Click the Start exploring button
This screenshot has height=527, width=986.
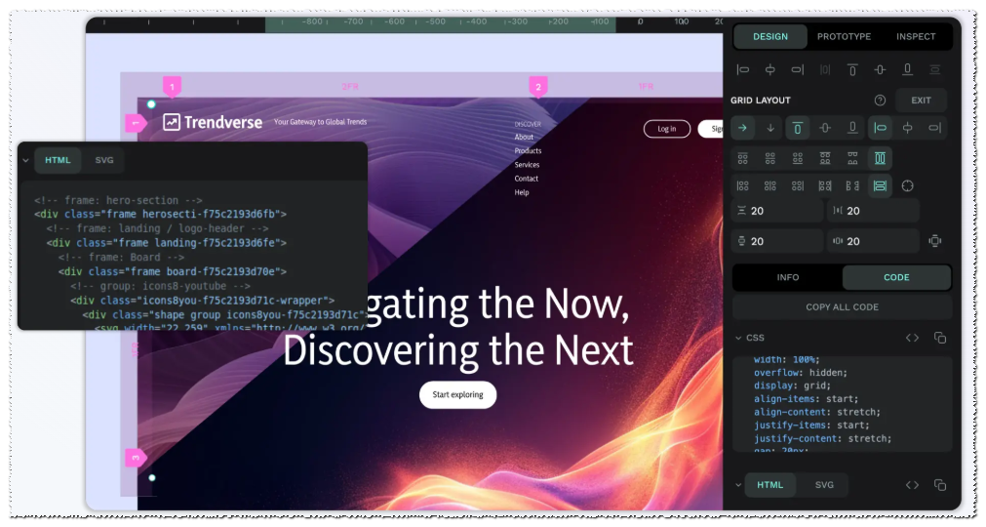457,395
